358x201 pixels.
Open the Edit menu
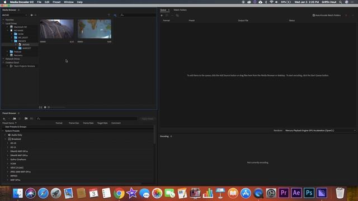pos(47,2)
